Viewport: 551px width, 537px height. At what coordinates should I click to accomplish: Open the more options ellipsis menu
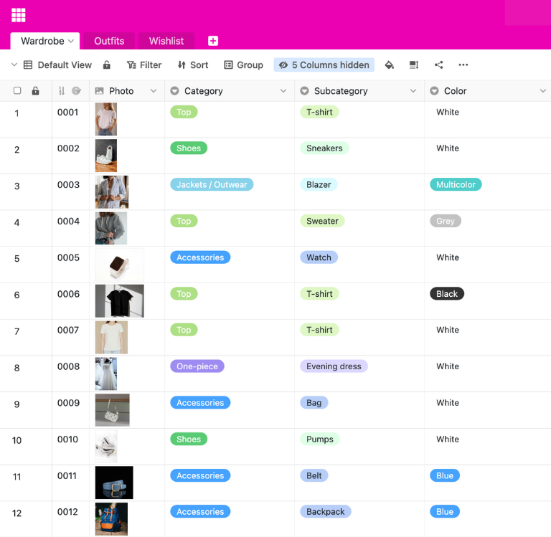[463, 65]
